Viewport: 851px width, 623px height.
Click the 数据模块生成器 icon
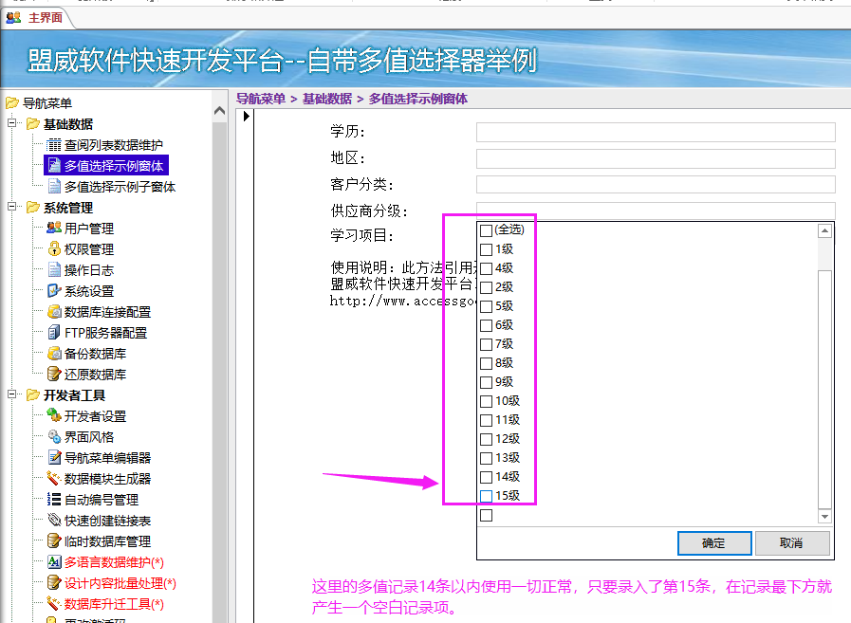54,478
